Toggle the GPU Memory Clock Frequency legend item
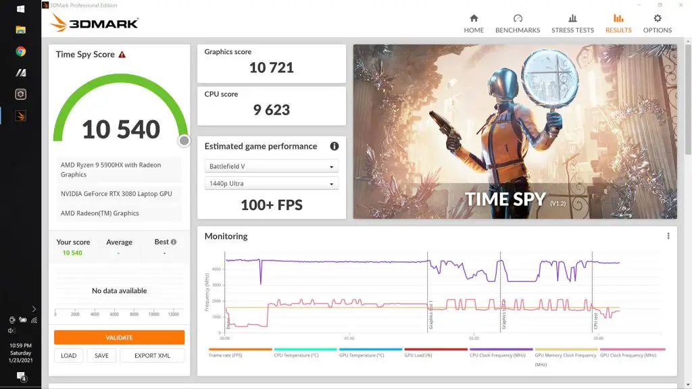 pyautogui.click(x=566, y=359)
